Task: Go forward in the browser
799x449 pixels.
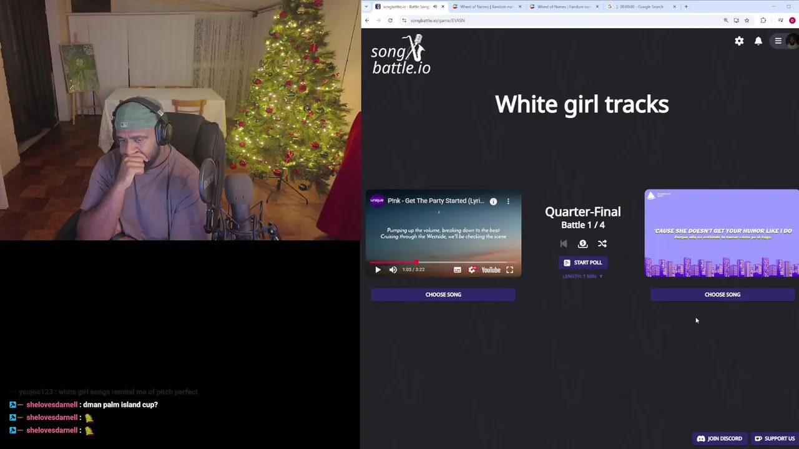Action: [378, 21]
